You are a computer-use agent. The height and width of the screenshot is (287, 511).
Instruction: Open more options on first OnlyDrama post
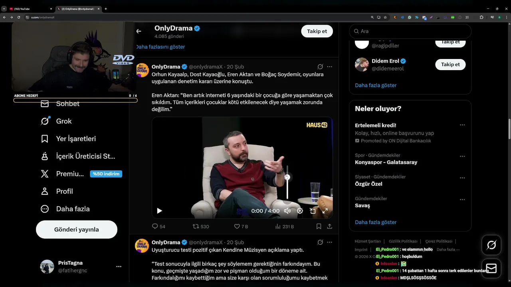[329, 67]
